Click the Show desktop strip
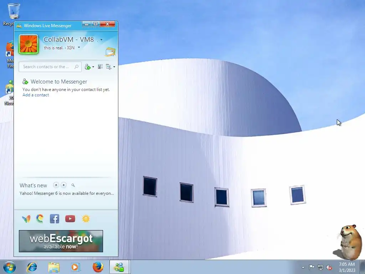This screenshot has height=274, width=365. [x=363, y=267]
